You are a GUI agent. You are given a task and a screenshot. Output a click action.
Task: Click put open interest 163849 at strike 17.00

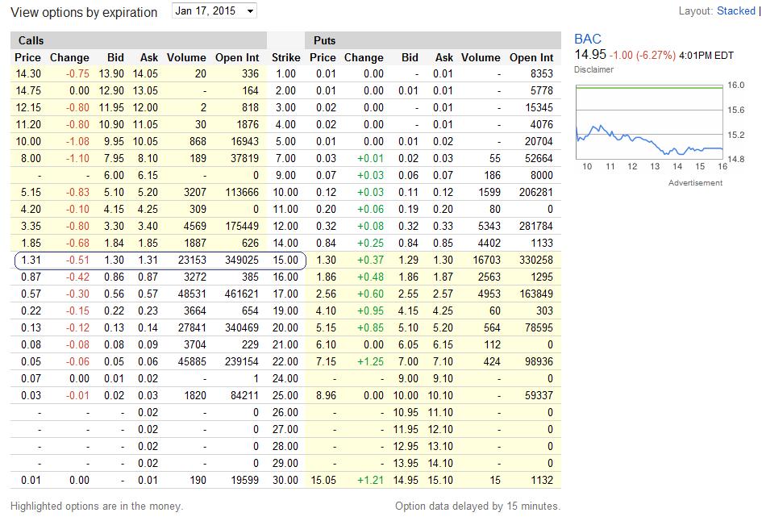click(x=536, y=294)
